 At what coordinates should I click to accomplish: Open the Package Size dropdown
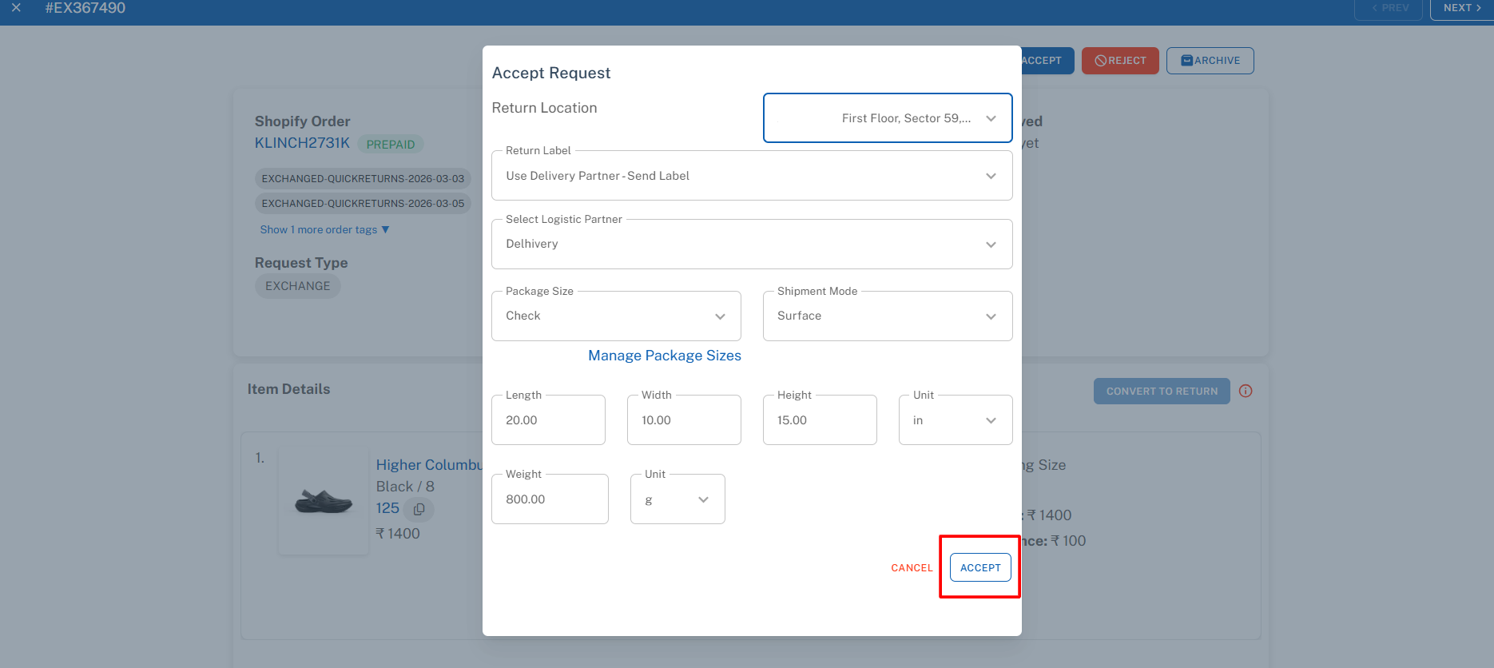point(615,316)
